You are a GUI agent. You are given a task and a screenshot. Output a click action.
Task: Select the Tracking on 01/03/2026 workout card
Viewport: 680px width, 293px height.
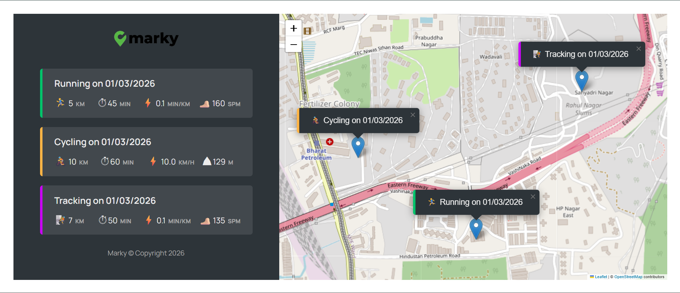pyautogui.click(x=146, y=210)
